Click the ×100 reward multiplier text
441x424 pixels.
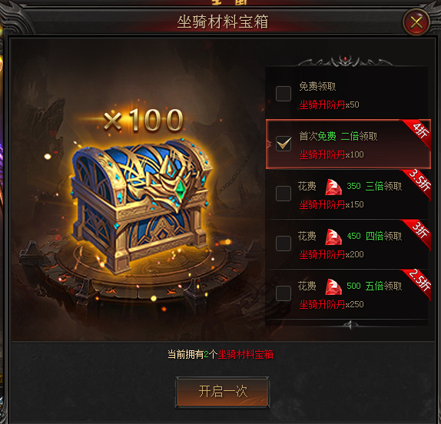[x=144, y=121]
